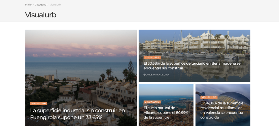Click the VISUALURB tag on the Benalmádena article
Image resolution: width=279 pixels, height=133 pixels.
152,58
